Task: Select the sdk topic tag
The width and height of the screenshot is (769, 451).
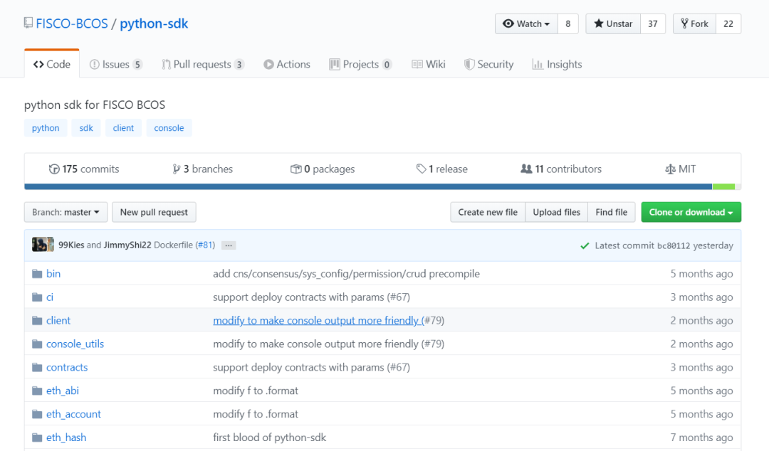Action: click(86, 128)
